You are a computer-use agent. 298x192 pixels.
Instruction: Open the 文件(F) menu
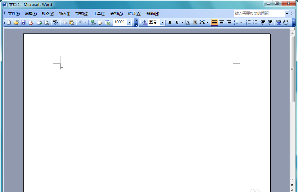coord(14,14)
